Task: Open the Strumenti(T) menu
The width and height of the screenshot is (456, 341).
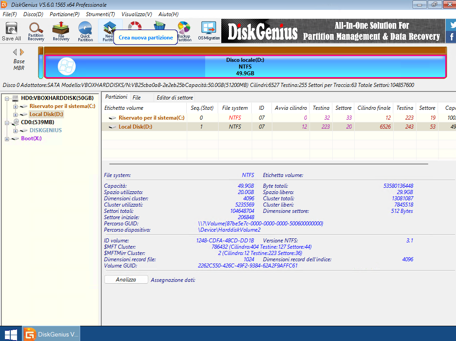Action: [100, 14]
